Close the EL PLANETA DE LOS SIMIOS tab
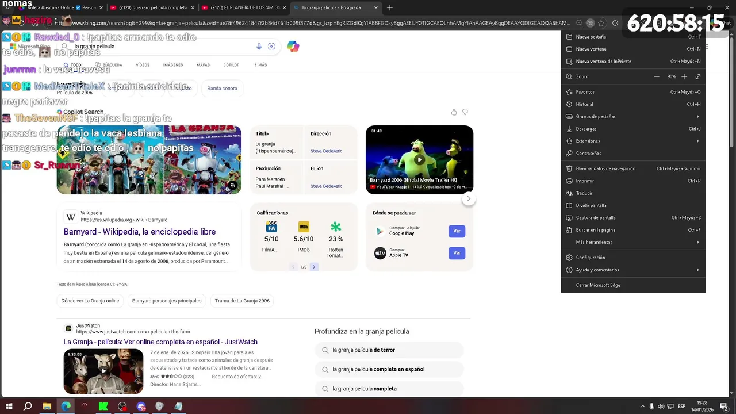736x414 pixels. coord(284,7)
